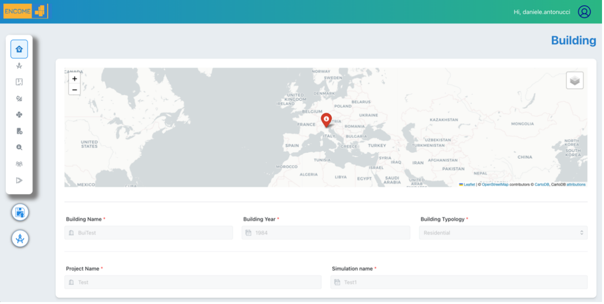Open the user profile avatar icon
This screenshot has width=604, height=304.
584,12
